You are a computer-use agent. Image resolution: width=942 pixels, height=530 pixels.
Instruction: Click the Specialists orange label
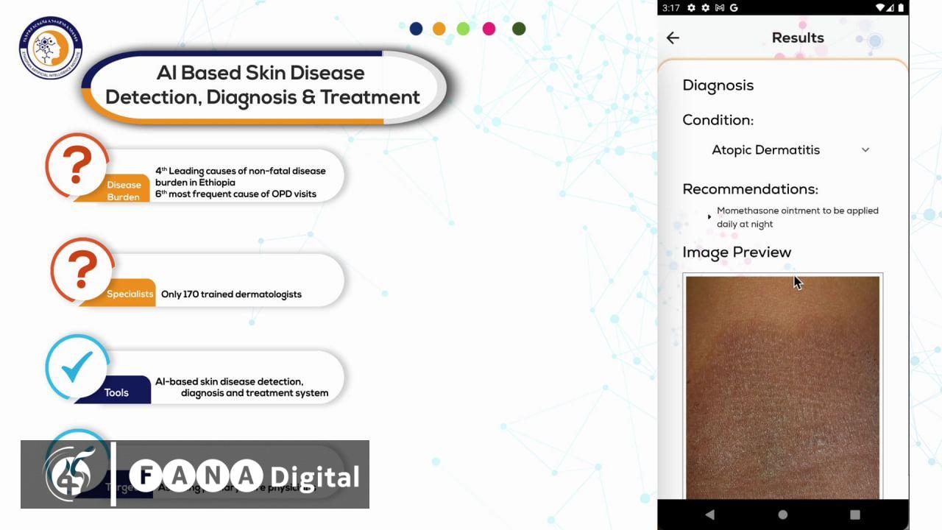(x=130, y=294)
